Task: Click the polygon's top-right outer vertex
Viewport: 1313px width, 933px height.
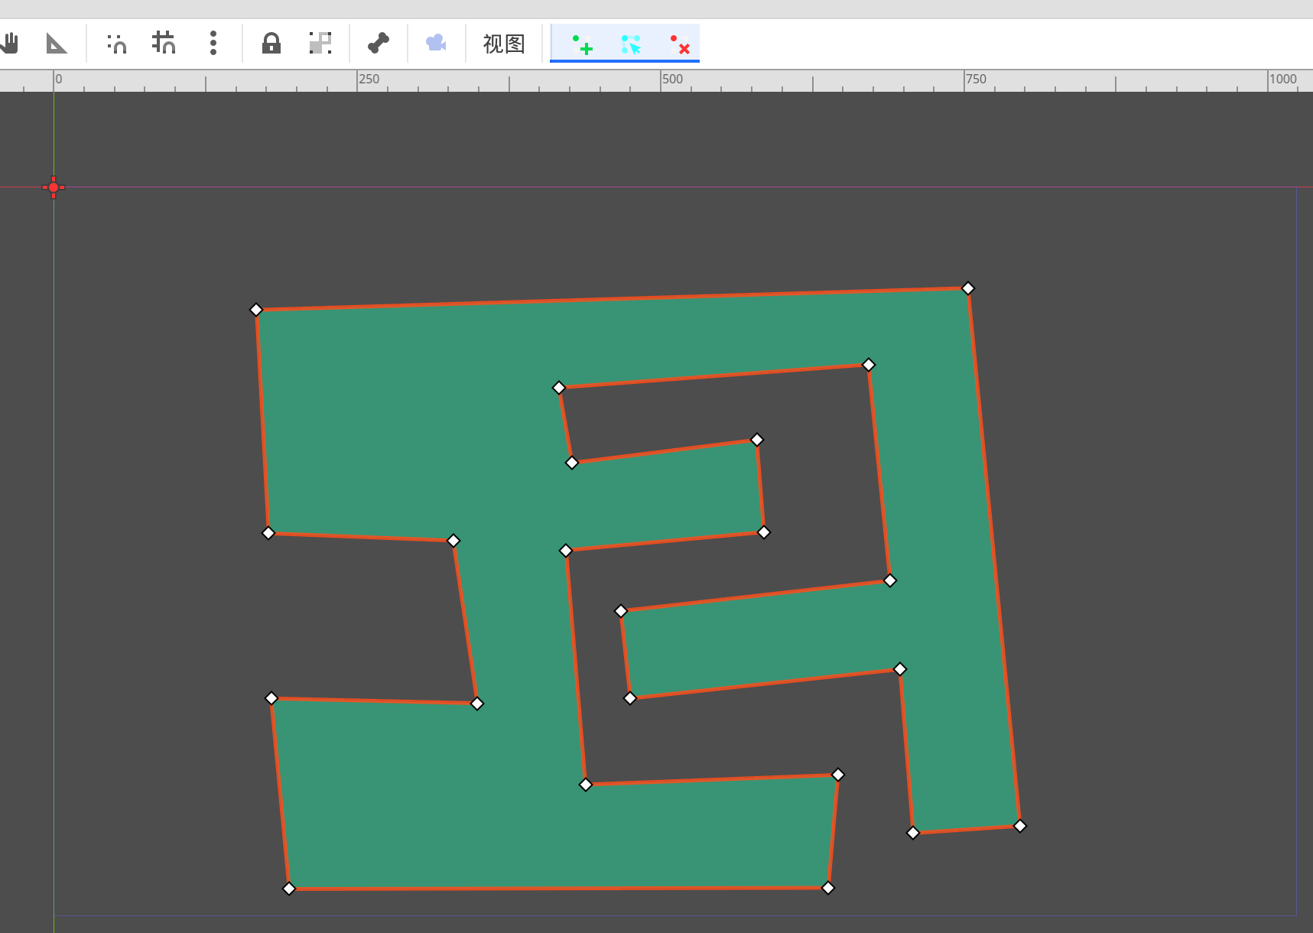Action: tap(968, 288)
